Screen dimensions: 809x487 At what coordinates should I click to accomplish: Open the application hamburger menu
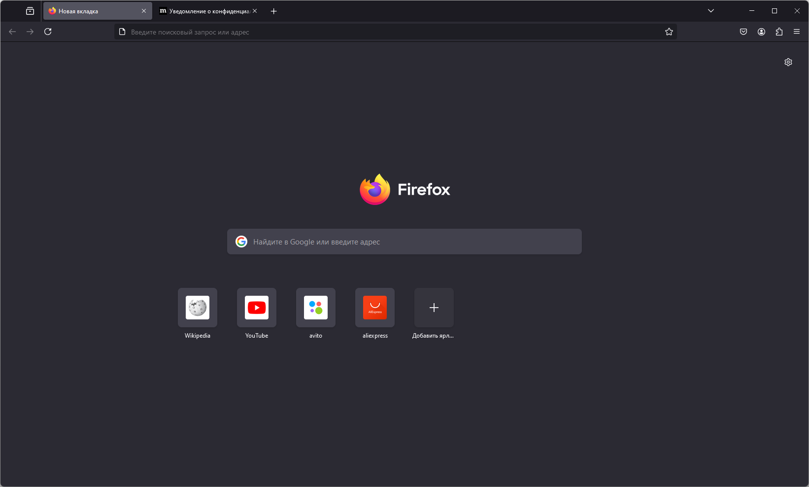[x=797, y=32]
